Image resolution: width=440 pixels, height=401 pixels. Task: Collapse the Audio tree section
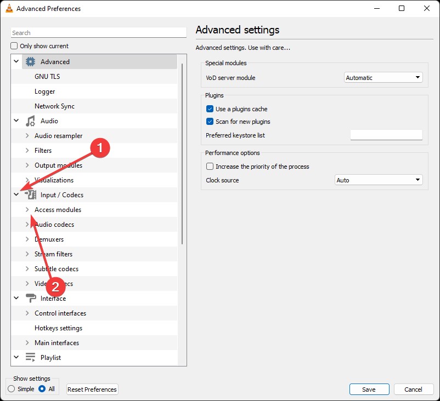(x=16, y=121)
